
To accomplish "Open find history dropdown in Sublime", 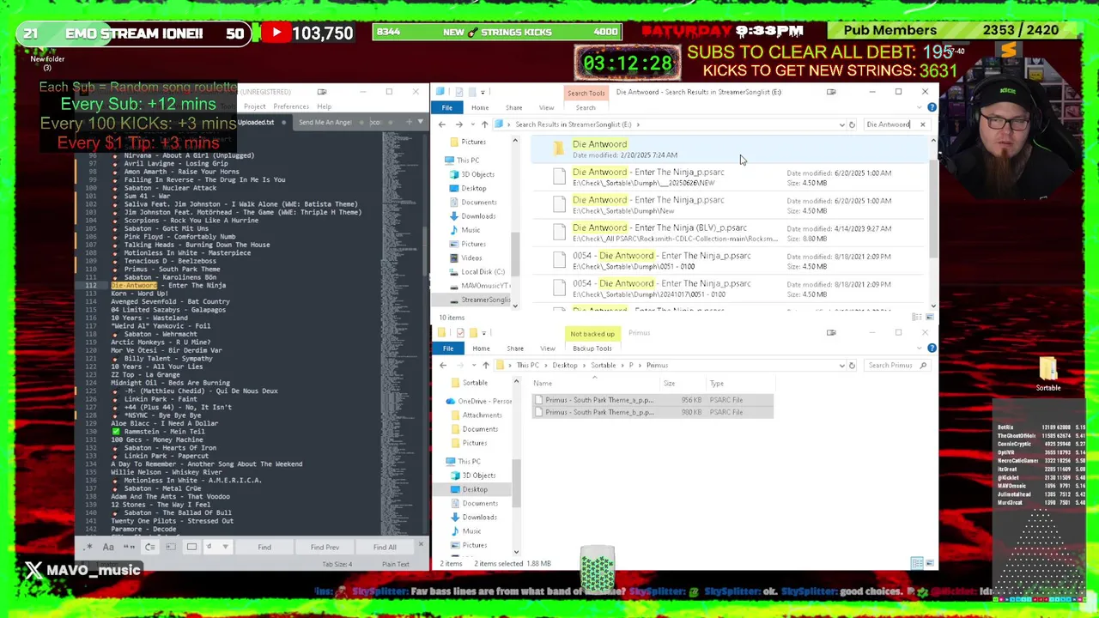I will click(x=225, y=547).
